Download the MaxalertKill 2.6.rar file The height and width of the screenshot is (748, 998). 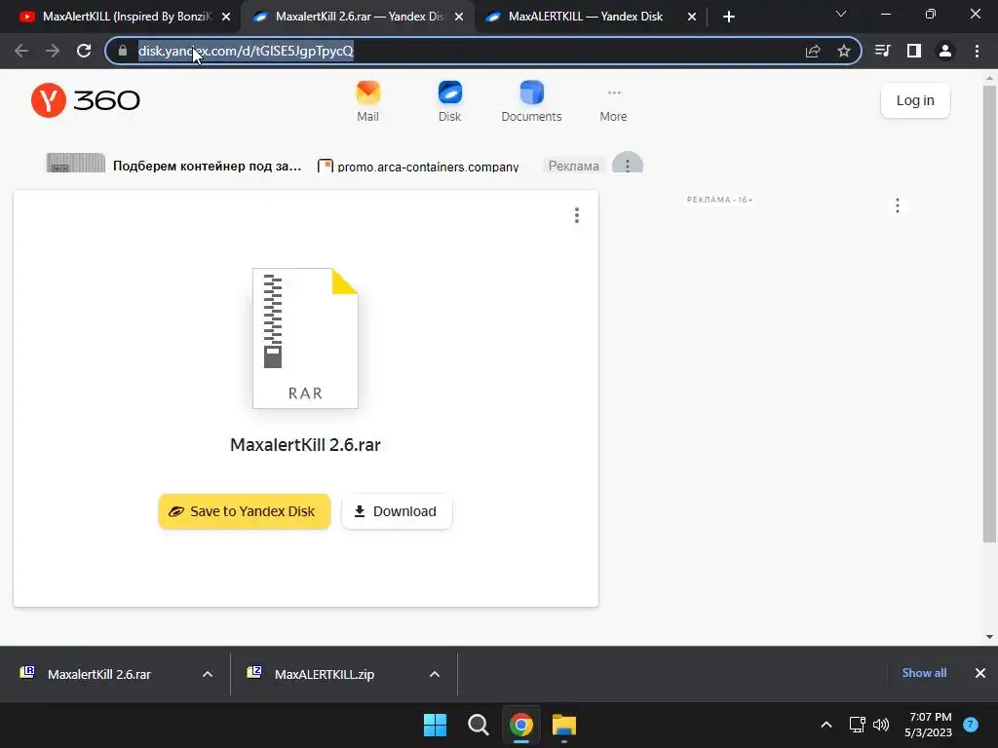tap(398, 511)
